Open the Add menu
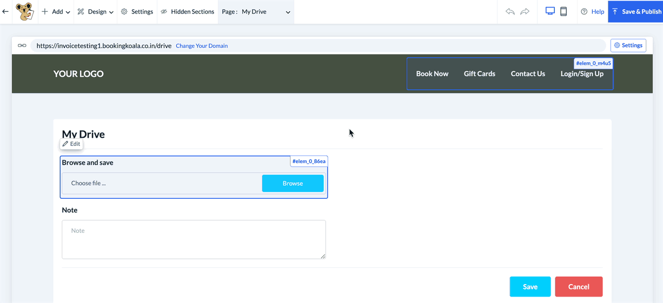Image resolution: width=663 pixels, height=303 pixels. point(56,11)
